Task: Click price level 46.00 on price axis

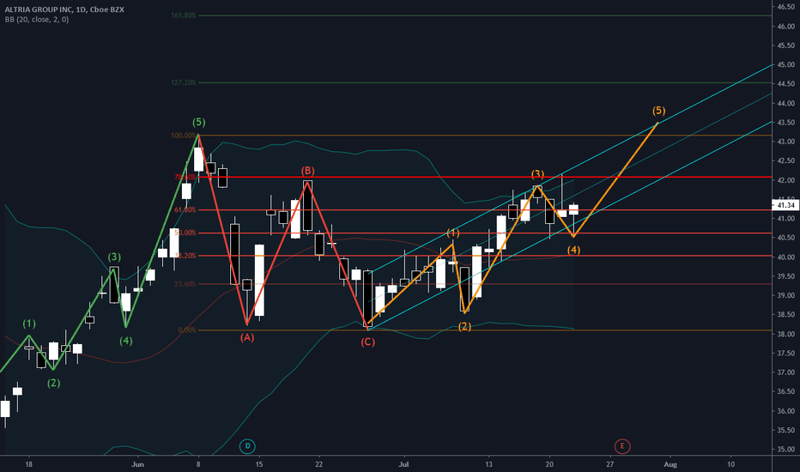Action: tap(786, 27)
